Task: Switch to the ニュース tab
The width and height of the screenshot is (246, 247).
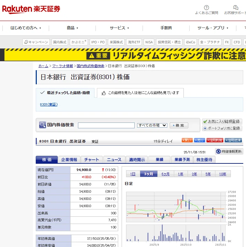Action: point(114,160)
